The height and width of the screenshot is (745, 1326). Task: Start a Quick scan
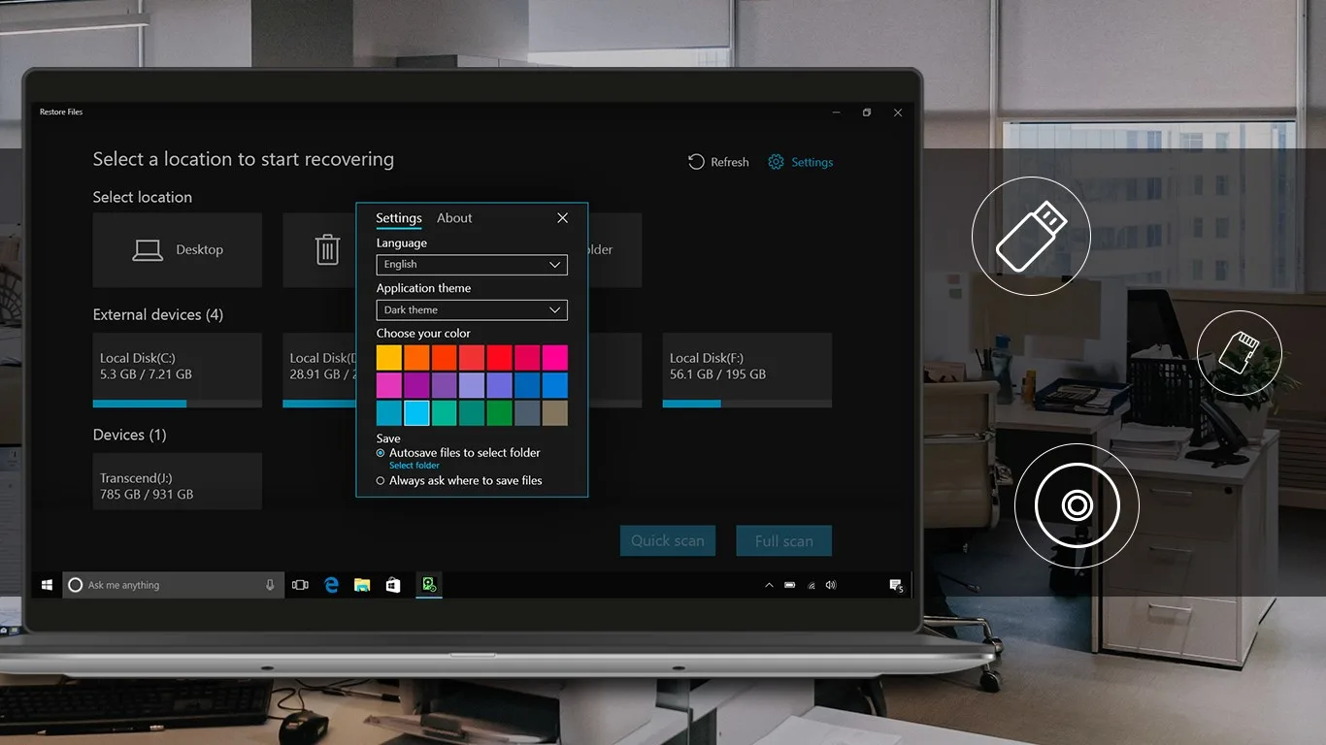click(x=668, y=540)
